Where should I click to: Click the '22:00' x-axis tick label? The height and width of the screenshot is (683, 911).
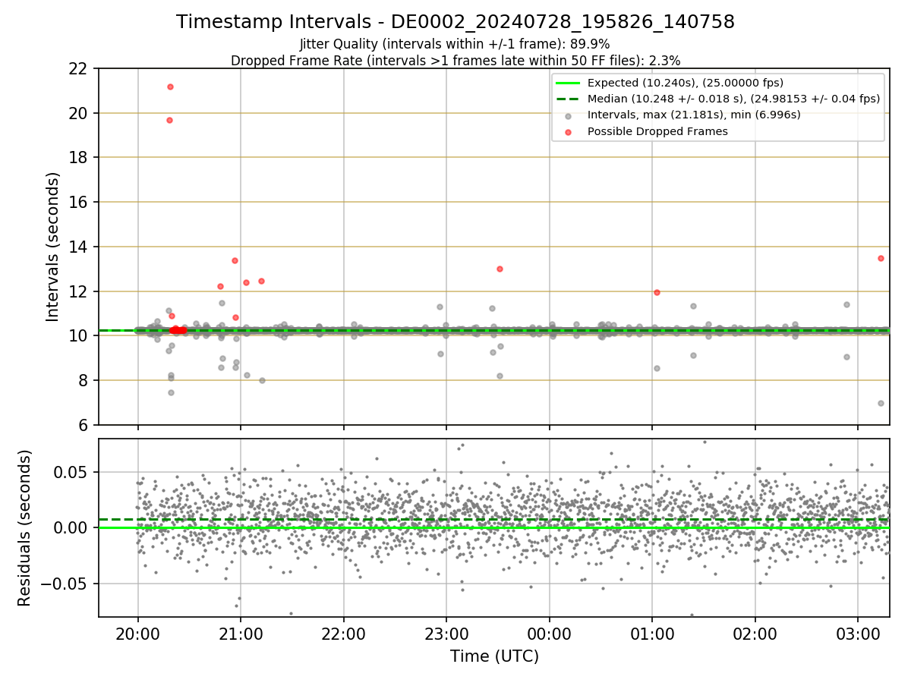[x=343, y=634]
